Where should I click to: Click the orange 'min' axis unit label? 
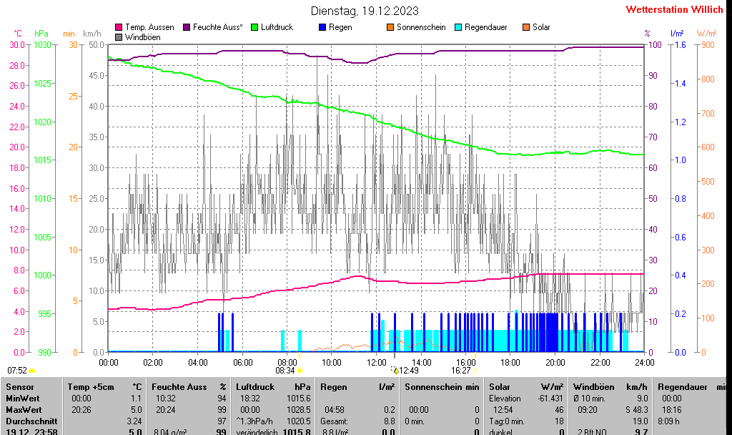tap(69, 34)
